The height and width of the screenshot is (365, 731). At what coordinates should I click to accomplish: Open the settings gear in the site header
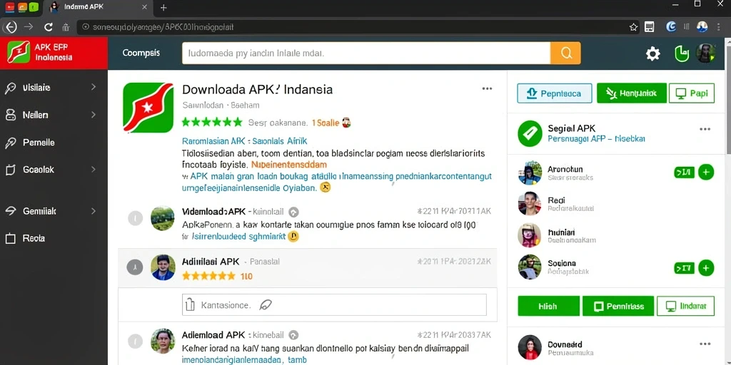652,54
